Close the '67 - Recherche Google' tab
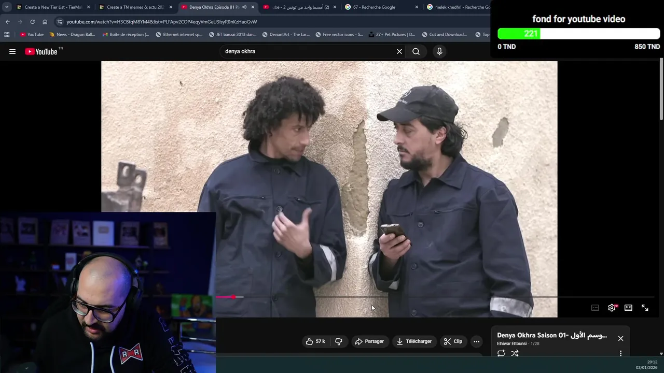Screen dimensions: 664x373 (x=417, y=7)
